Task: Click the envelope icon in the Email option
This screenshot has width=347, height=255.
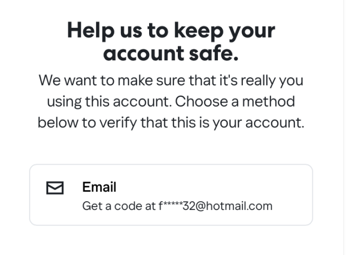Action: pos(55,188)
